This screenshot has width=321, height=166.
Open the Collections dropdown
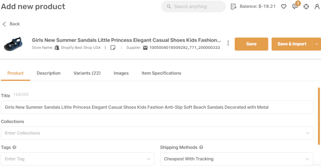point(157,133)
